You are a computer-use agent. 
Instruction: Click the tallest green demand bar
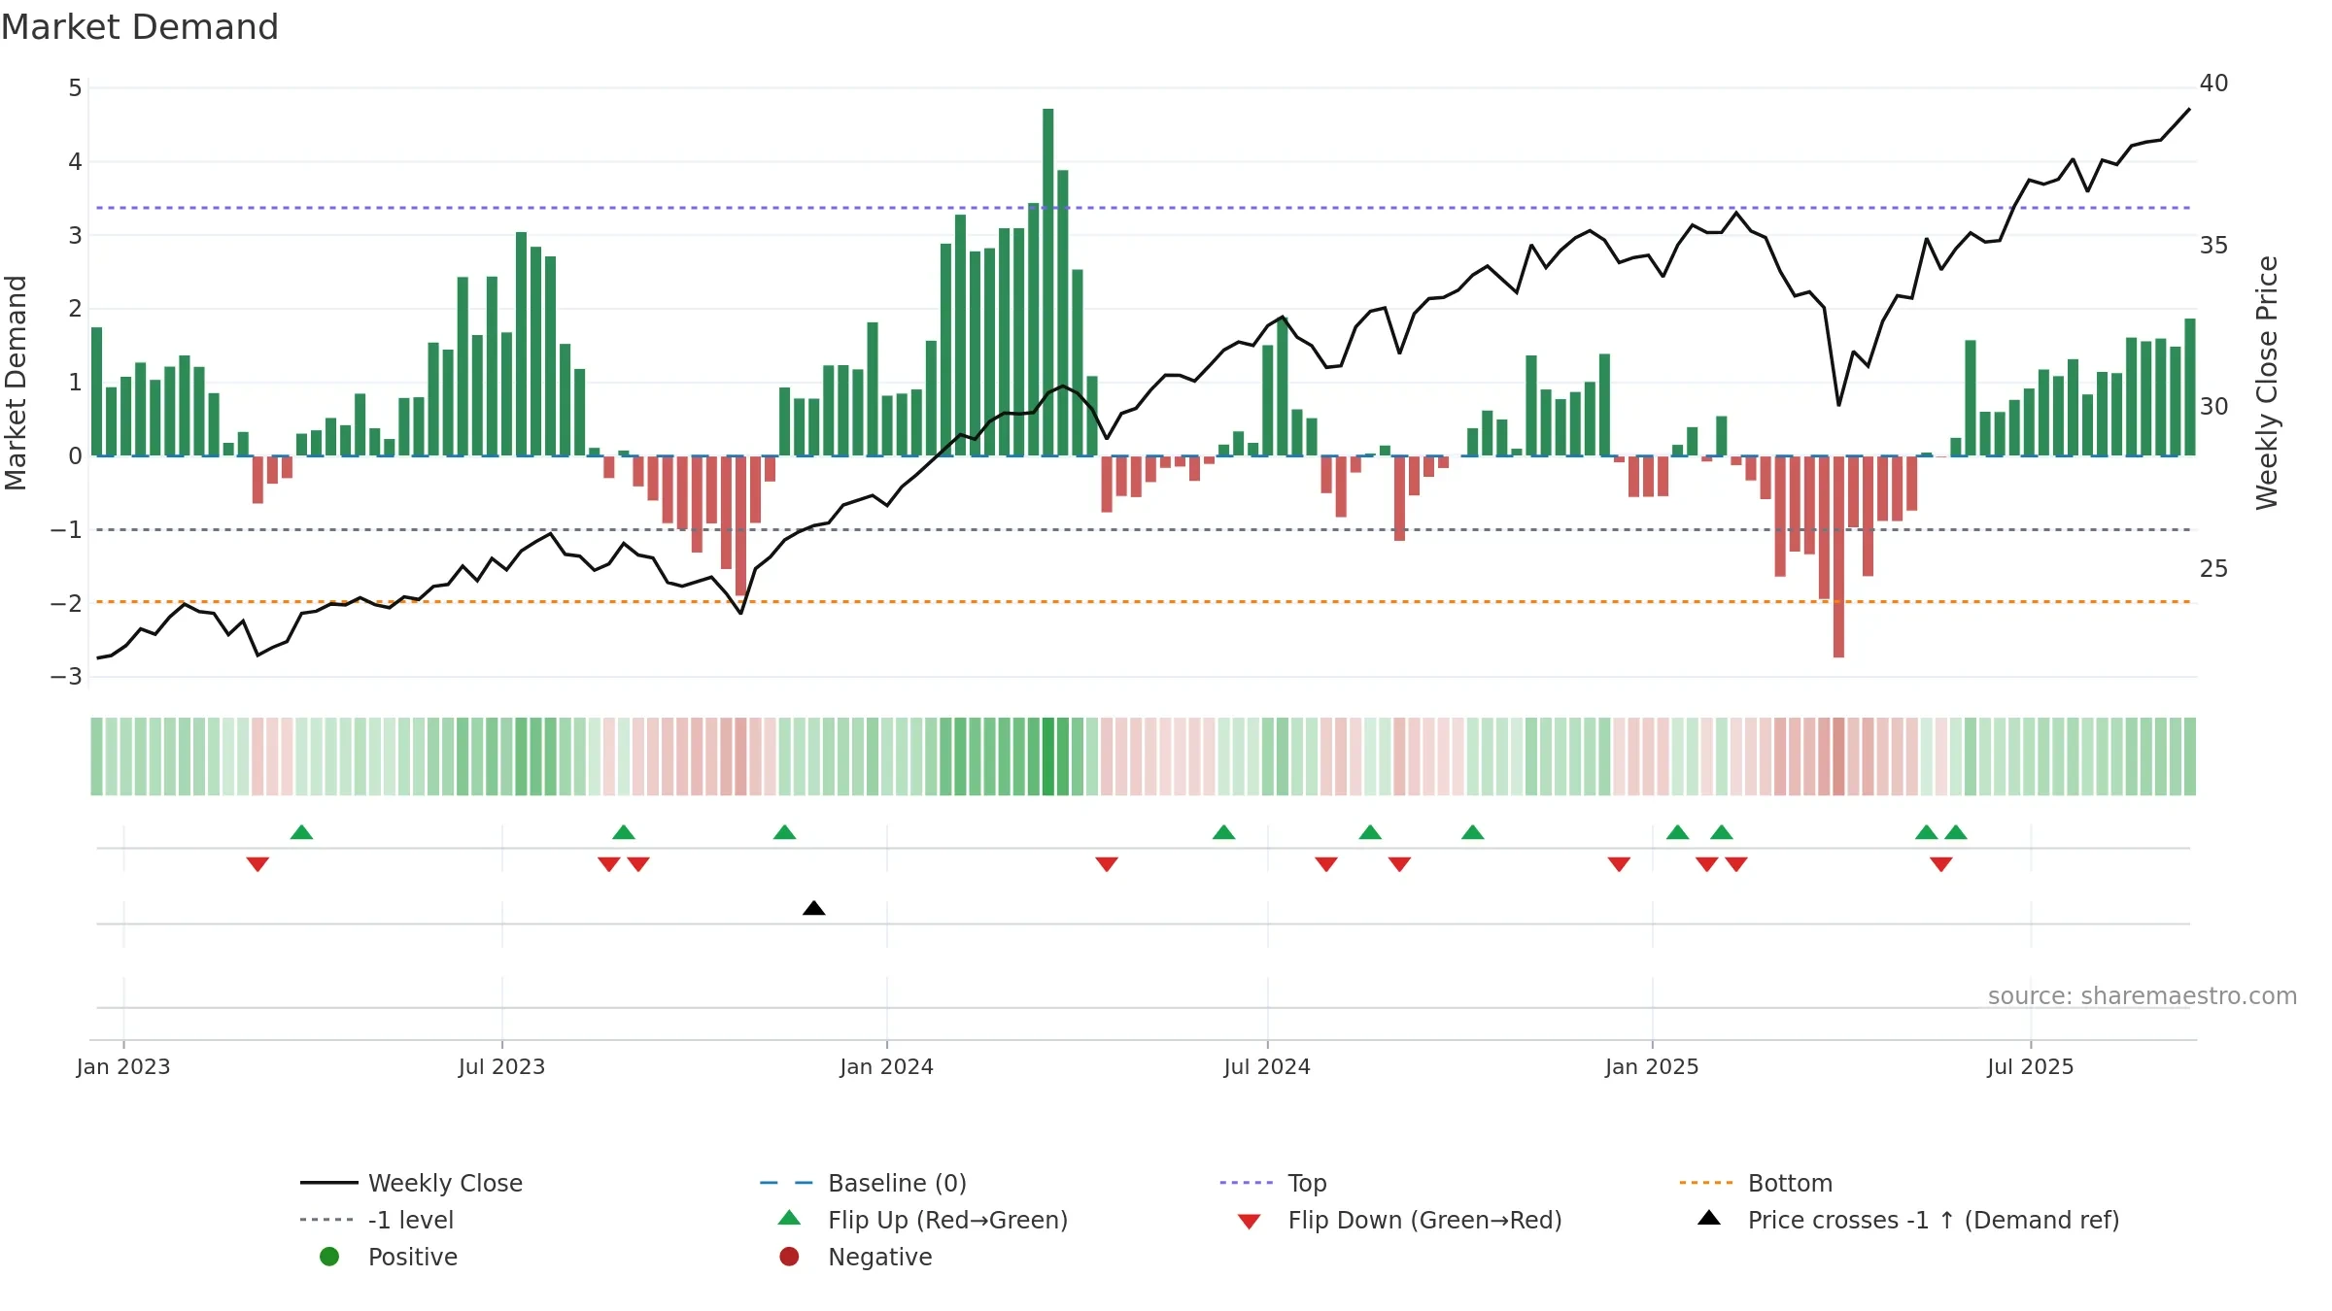[x=1048, y=282]
